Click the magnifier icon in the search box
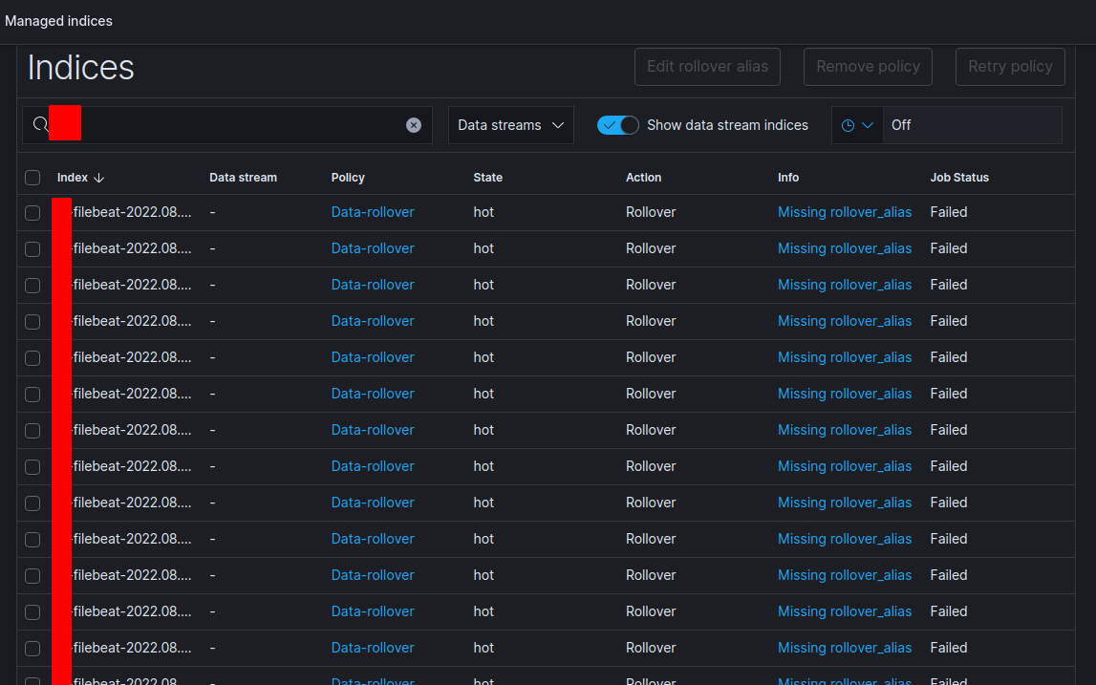The width and height of the screenshot is (1096, 685). point(40,124)
